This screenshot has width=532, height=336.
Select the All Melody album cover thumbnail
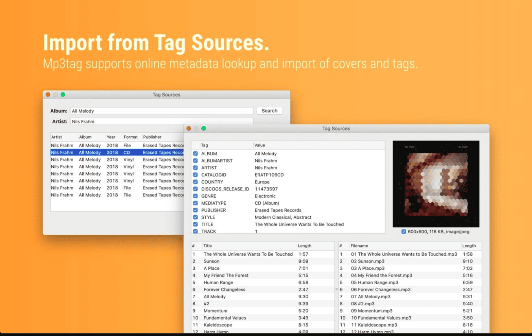(436, 184)
